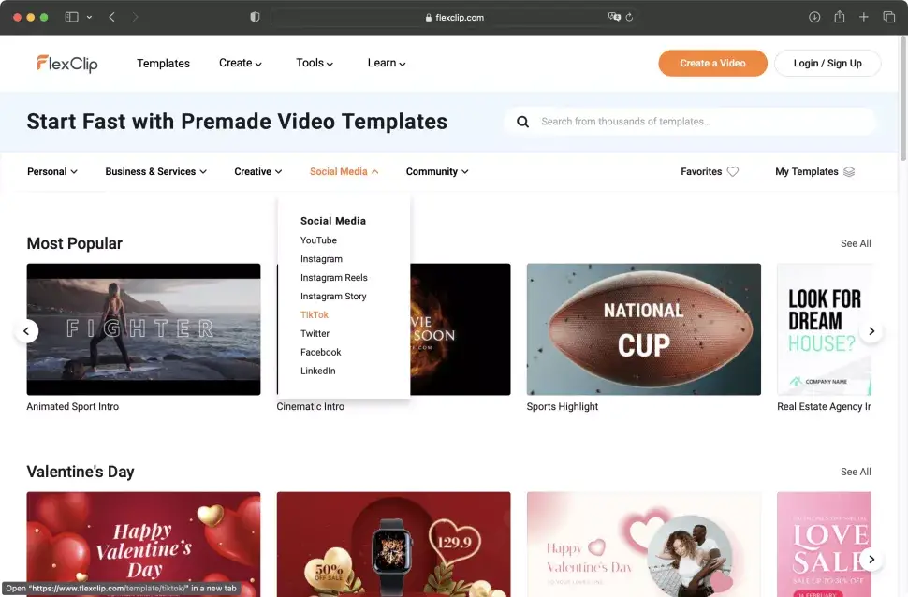
Task: Choose Instagram Reels menu item
Action: [x=333, y=278]
